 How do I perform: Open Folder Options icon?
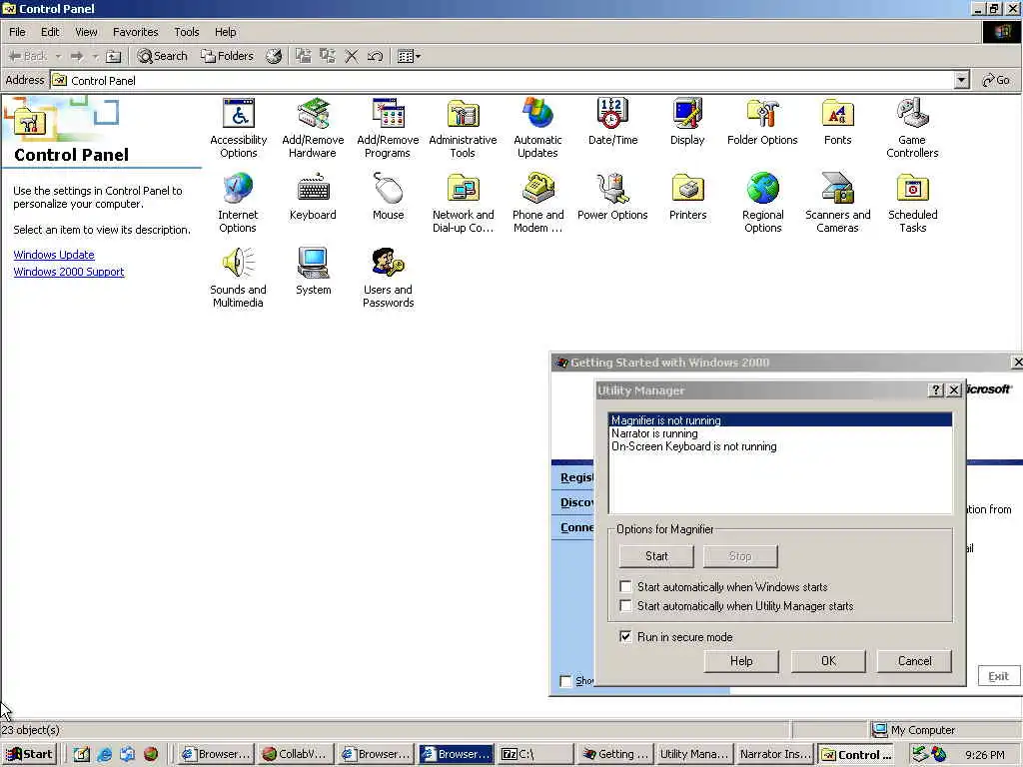coord(762,121)
